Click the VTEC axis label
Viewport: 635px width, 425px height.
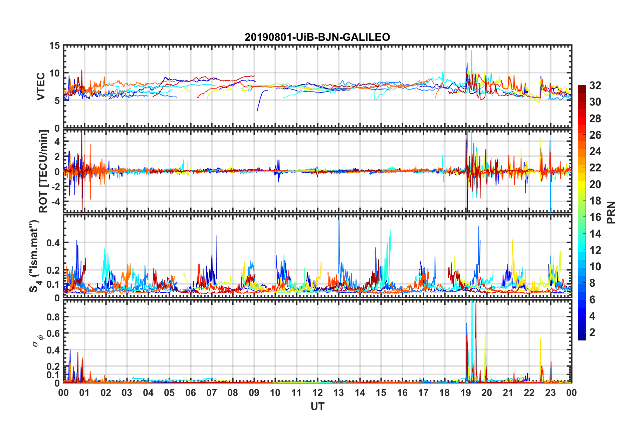41,87
